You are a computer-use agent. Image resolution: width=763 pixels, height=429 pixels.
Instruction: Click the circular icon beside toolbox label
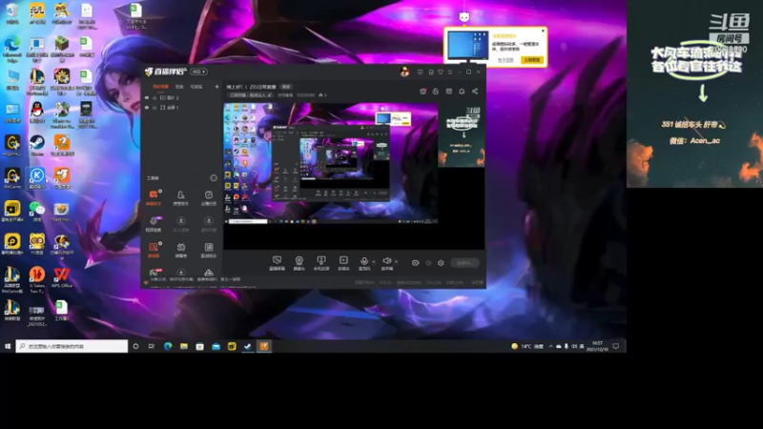click(213, 178)
